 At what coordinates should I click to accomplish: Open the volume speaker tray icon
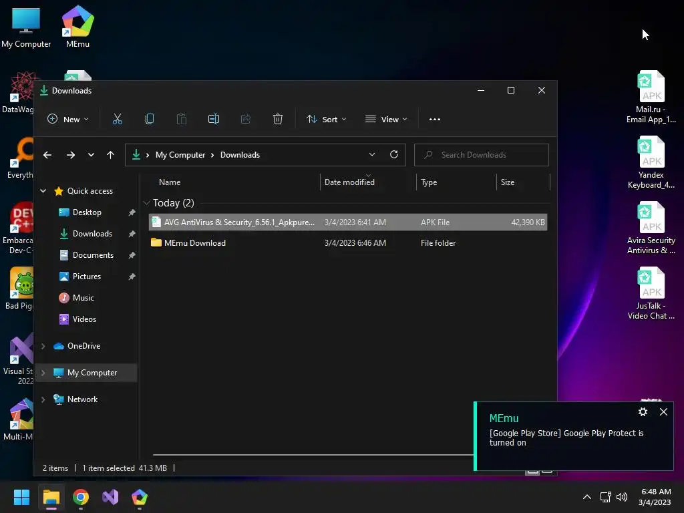(622, 497)
